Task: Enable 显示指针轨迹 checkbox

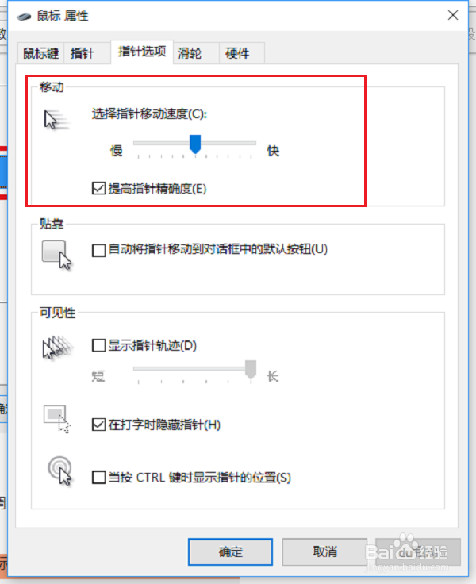Action: (98, 345)
